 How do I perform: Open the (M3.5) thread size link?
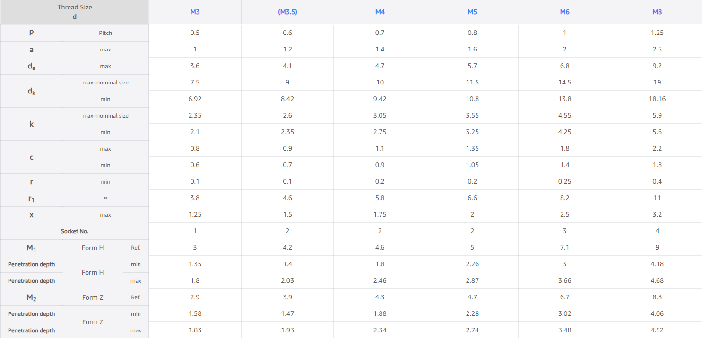[287, 12]
